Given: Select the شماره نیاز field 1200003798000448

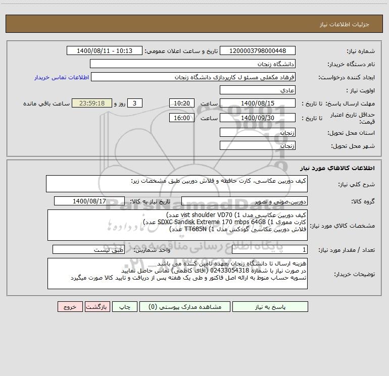Looking at the screenshot, I should [258, 51].
